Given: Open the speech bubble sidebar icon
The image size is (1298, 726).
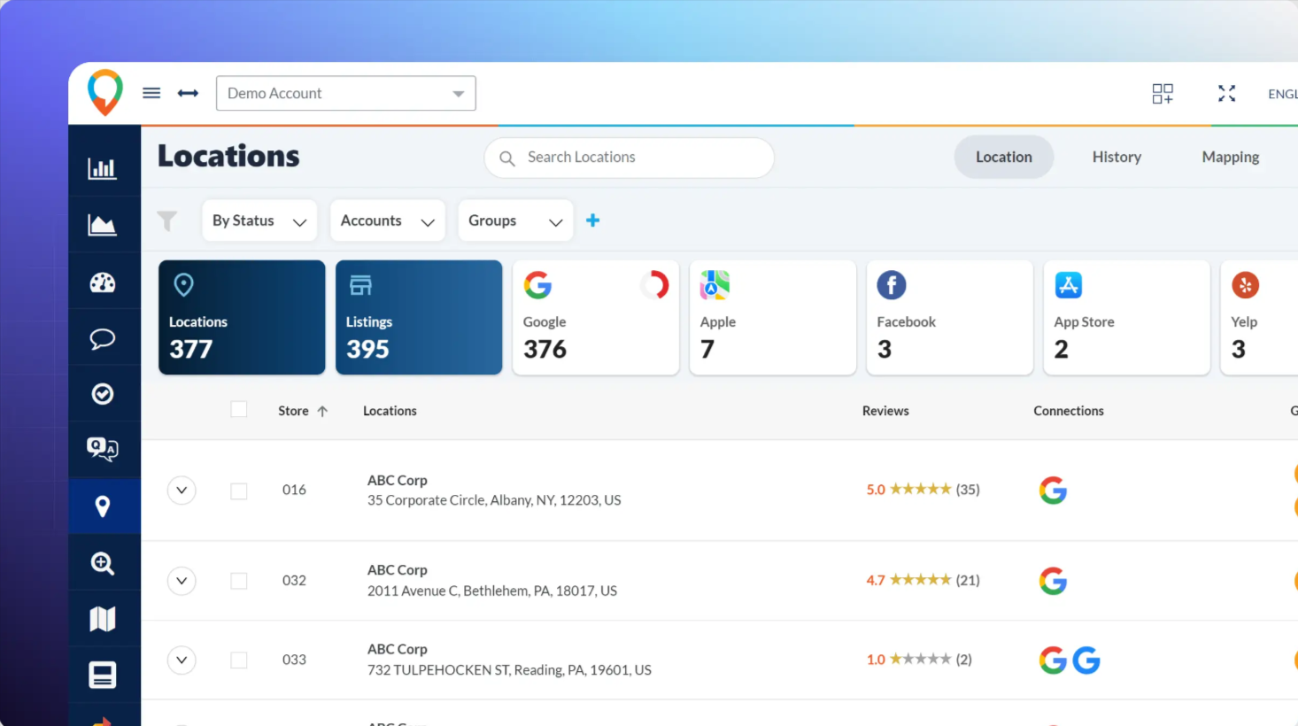Looking at the screenshot, I should click(x=103, y=338).
